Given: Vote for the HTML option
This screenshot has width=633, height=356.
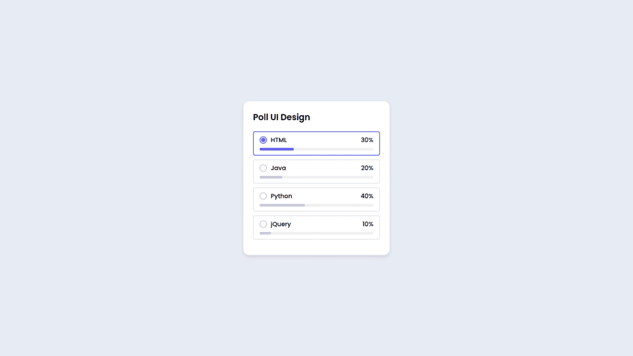Looking at the screenshot, I should tap(316, 143).
